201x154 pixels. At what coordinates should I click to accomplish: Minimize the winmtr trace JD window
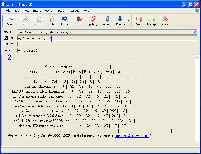pyautogui.click(x=185, y=4)
